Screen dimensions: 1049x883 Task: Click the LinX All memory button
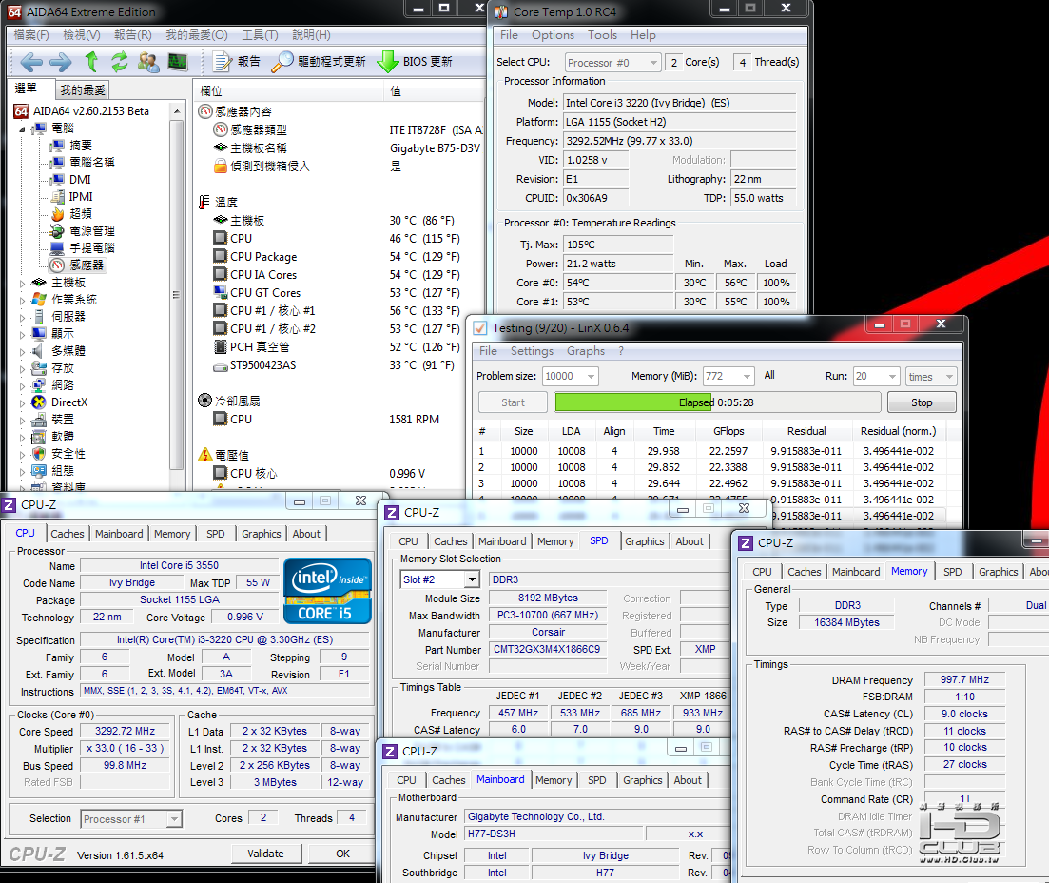[769, 375]
